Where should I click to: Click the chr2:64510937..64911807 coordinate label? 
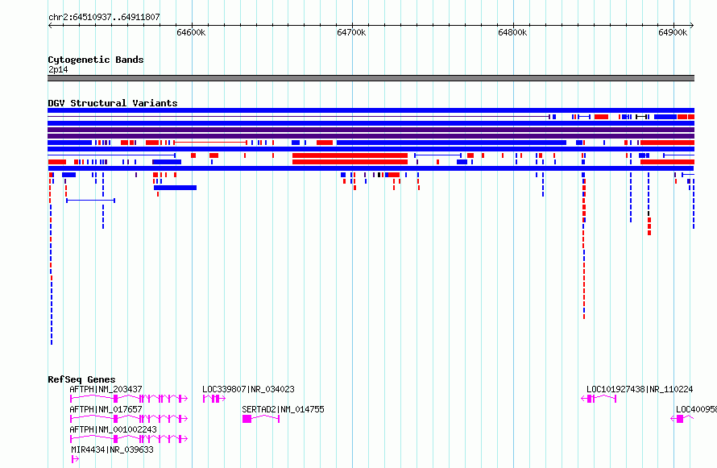click(x=104, y=17)
